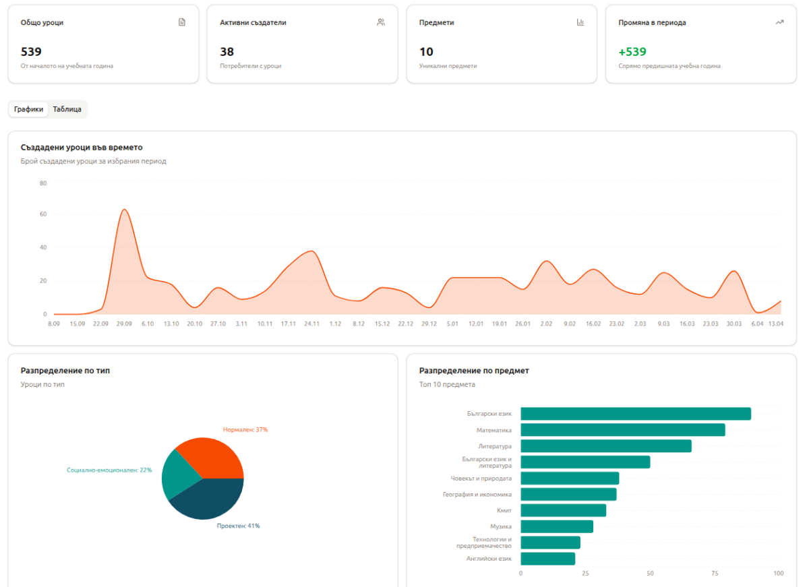Screen dimensions: 809x587
Task: Click the line chart peak near 29.09
Action: (x=124, y=210)
